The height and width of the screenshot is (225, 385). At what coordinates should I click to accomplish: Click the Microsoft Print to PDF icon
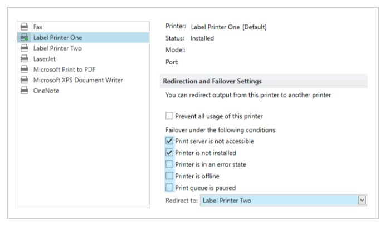point(24,69)
